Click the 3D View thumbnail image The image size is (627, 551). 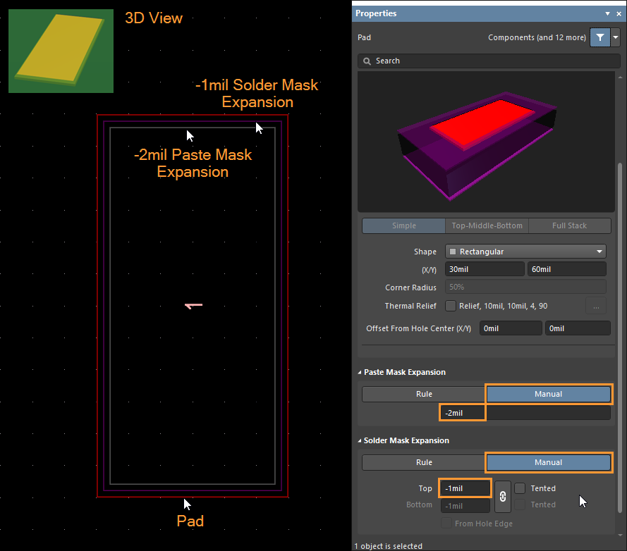tap(61, 51)
